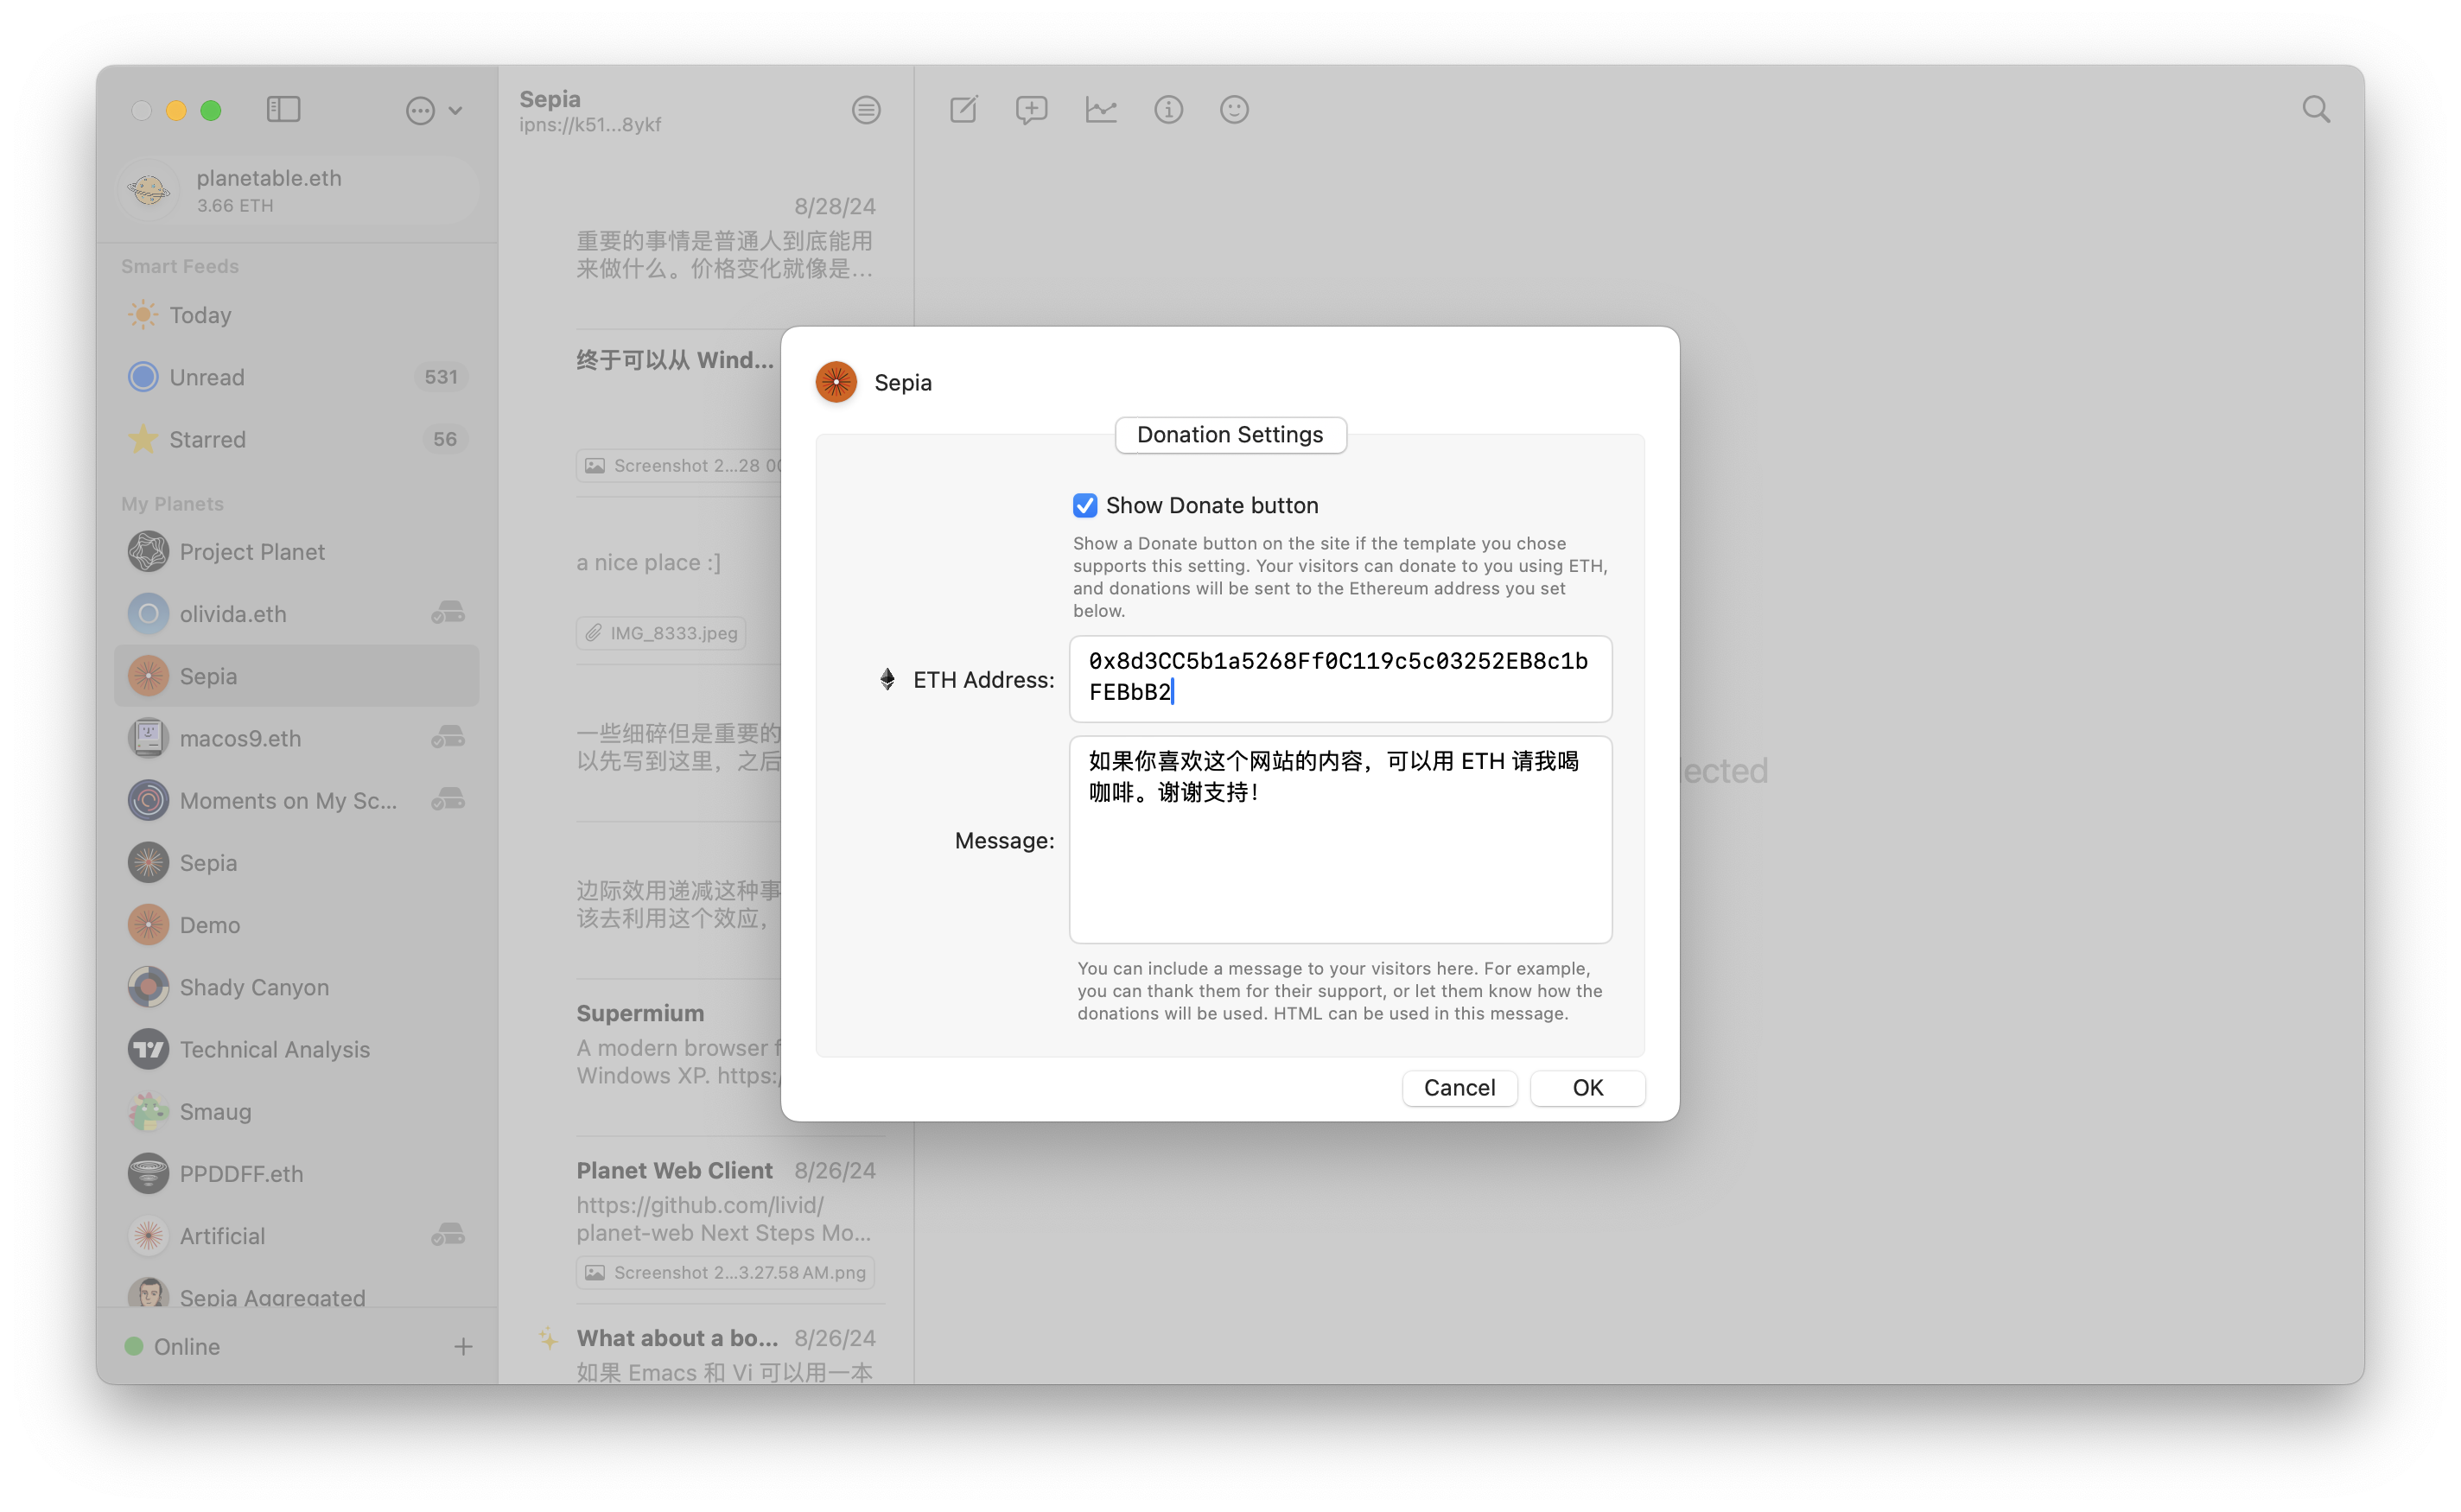View analytics chart icon

click(1102, 109)
